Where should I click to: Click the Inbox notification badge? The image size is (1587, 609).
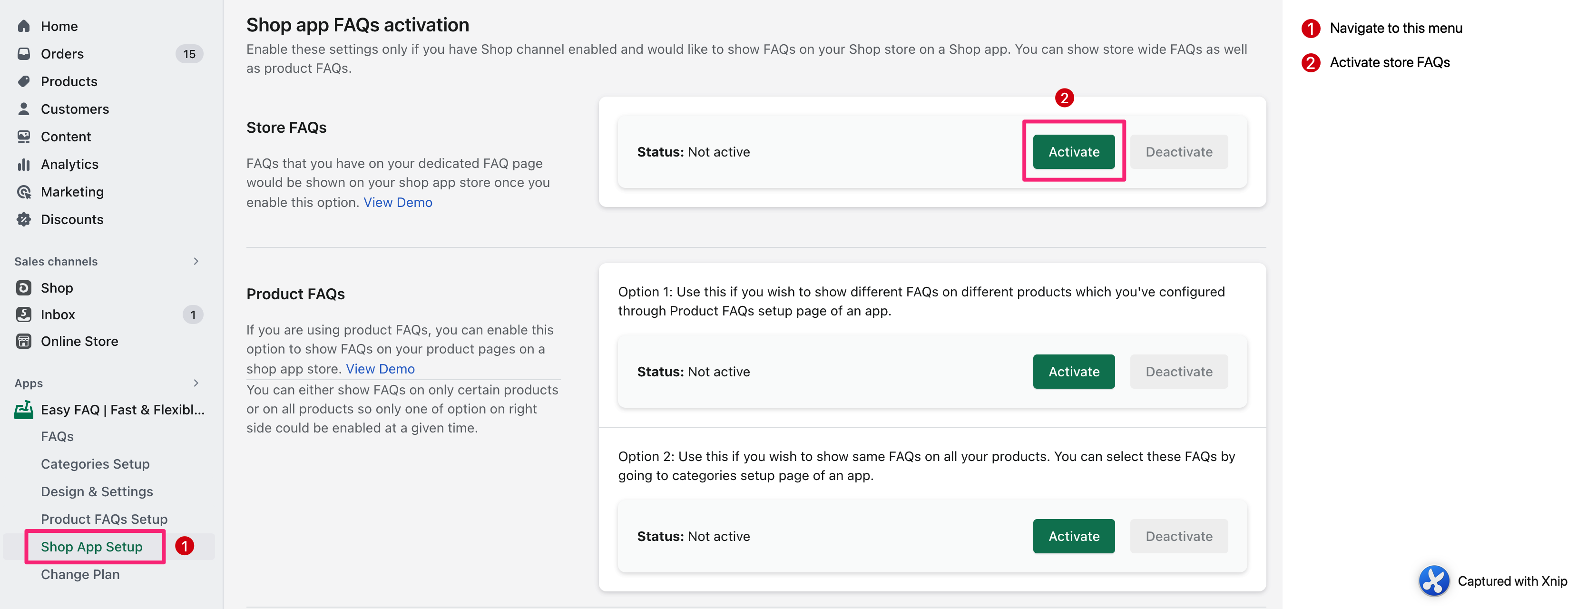click(x=193, y=315)
